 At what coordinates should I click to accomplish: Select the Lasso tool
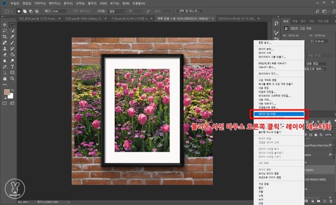point(5,31)
